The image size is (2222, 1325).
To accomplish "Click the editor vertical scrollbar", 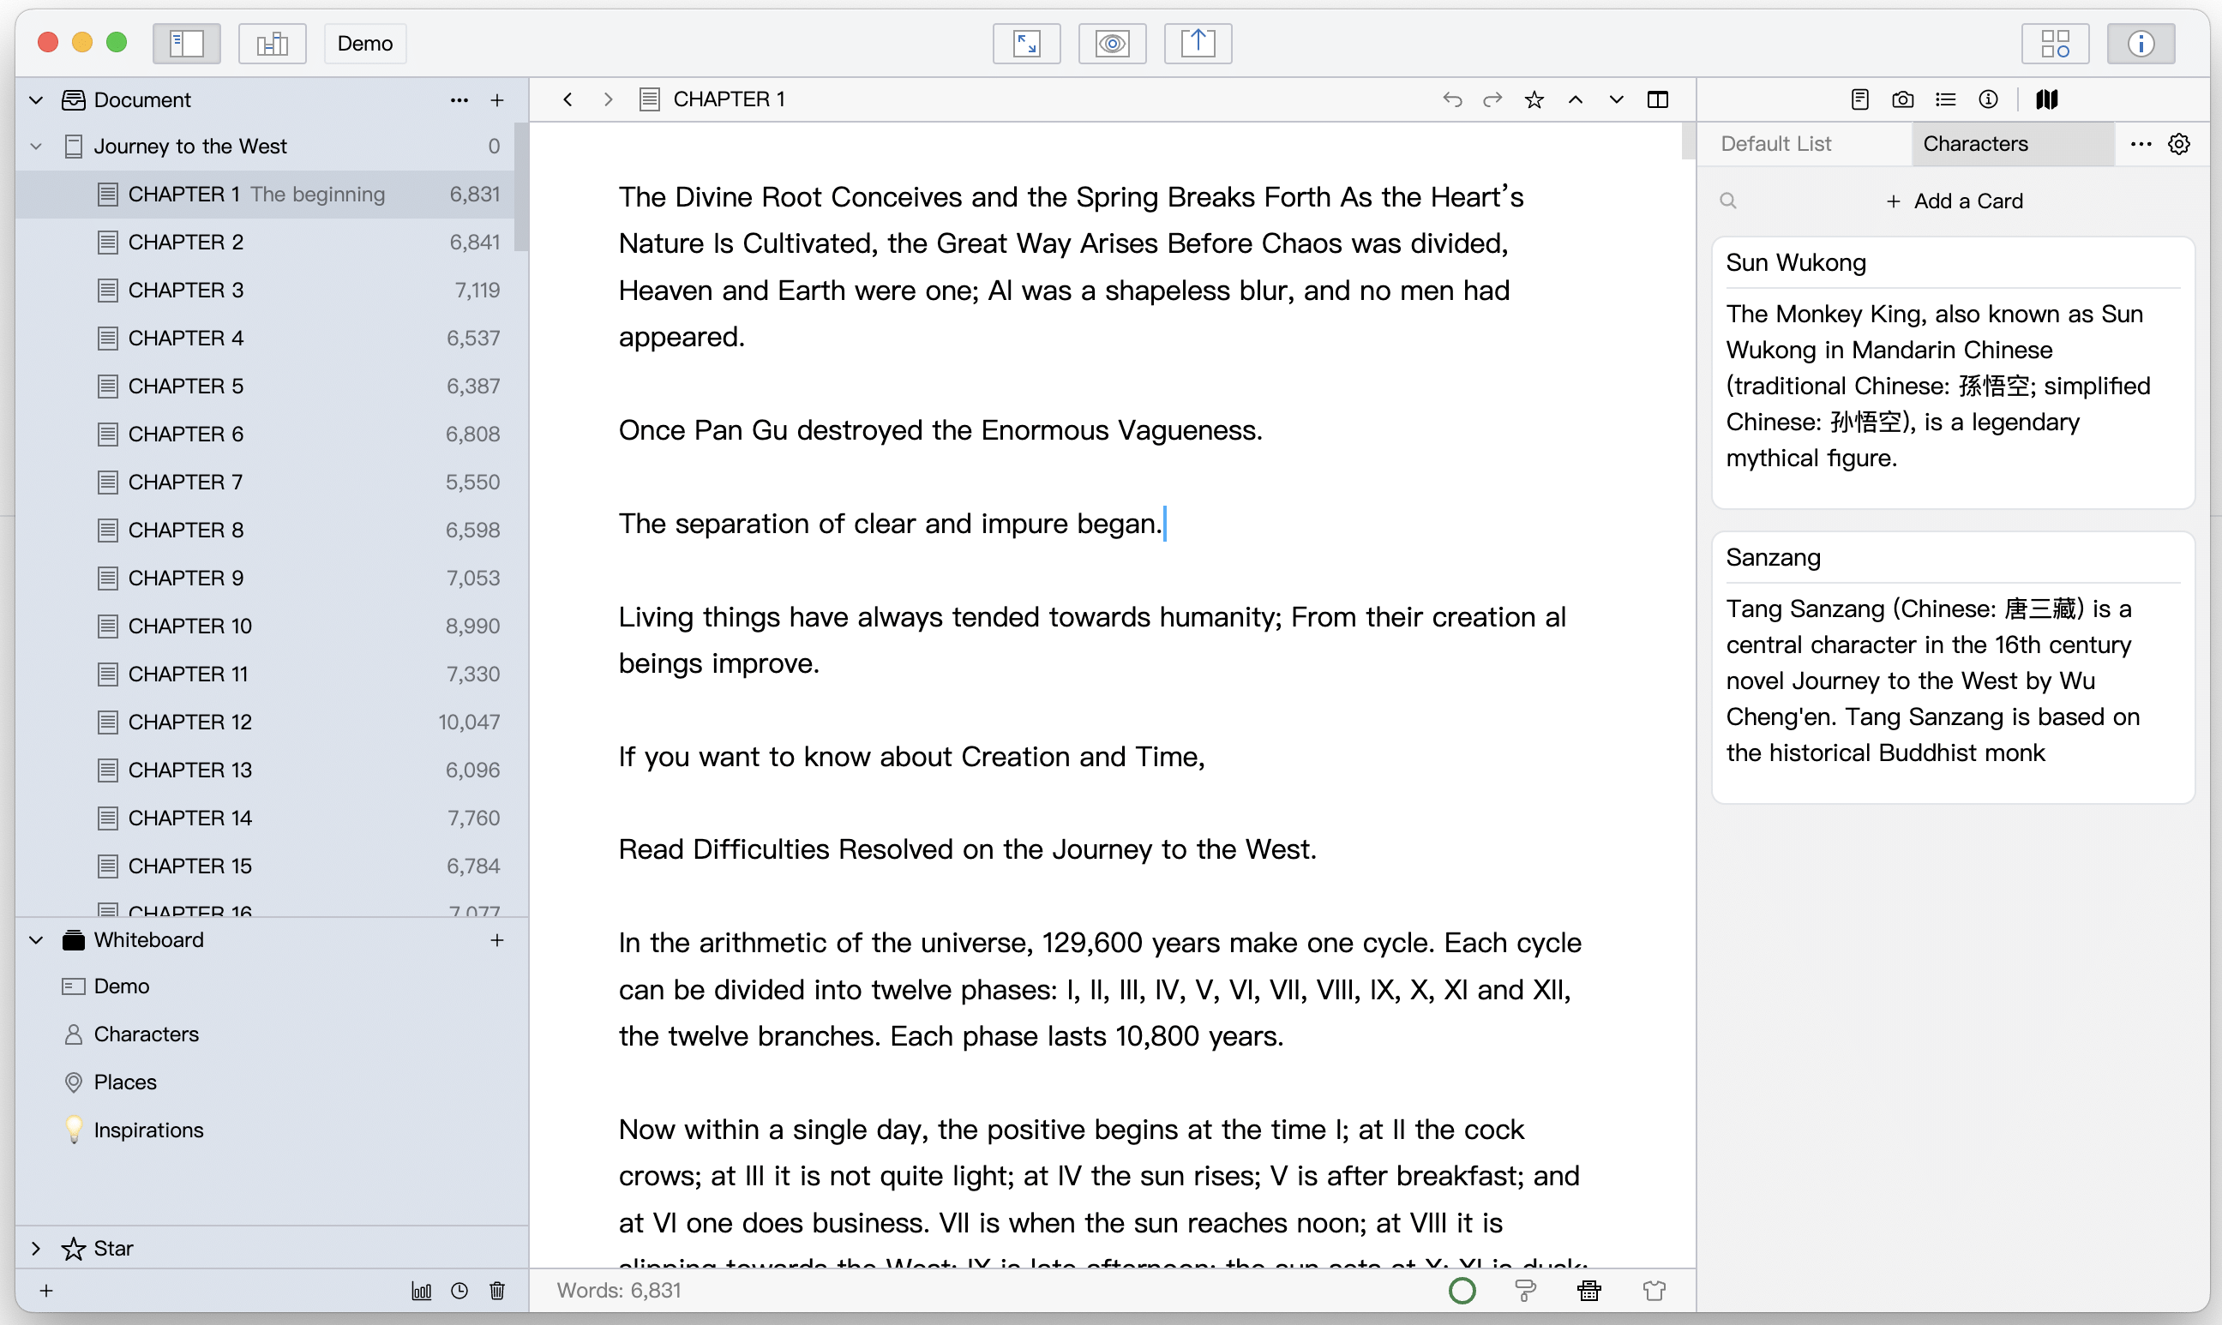I will tap(1688, 141).
